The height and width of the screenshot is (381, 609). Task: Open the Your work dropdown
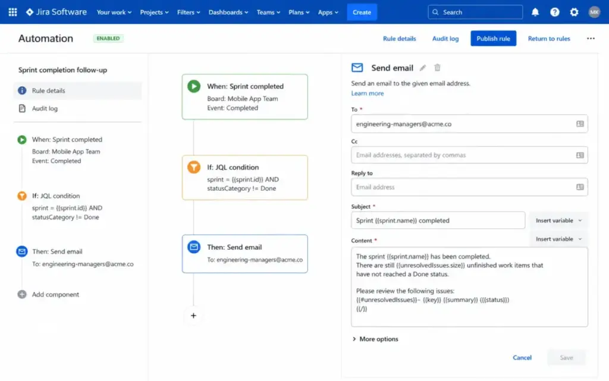point(114,12)
